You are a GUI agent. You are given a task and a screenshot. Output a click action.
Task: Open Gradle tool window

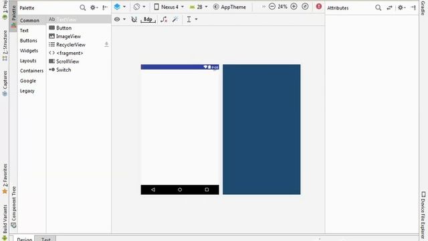pos(423,8)
